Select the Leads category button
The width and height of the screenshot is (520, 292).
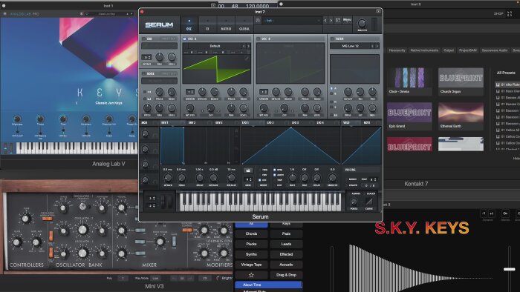coord(286,244)
